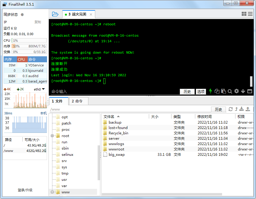Click the 交换 swap usage bar

[x=29, y=52]
